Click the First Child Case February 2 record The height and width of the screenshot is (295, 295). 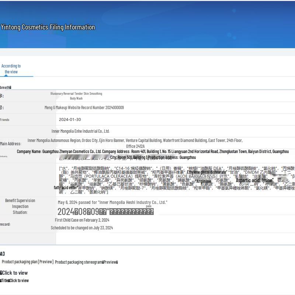[x=82, y=220]
